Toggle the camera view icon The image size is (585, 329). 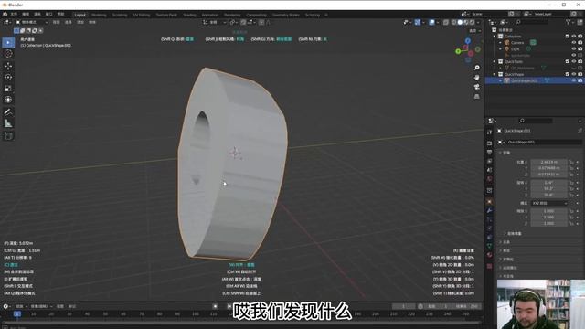point(477,87)
